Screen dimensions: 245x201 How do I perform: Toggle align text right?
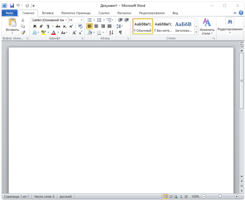103,26
